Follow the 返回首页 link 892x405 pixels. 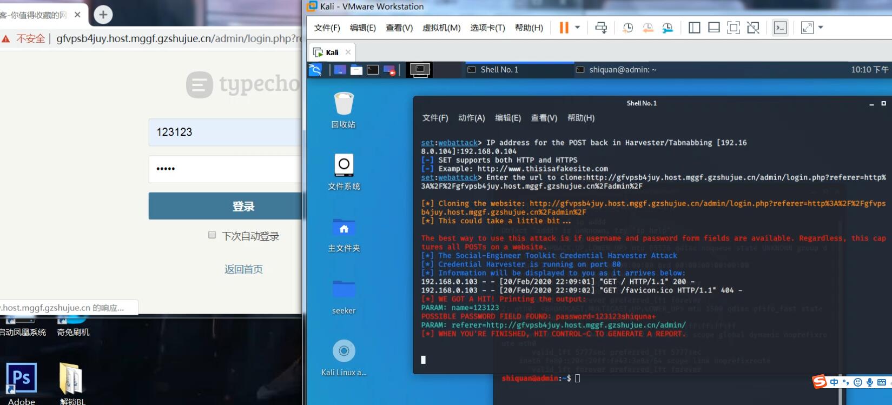243,269
